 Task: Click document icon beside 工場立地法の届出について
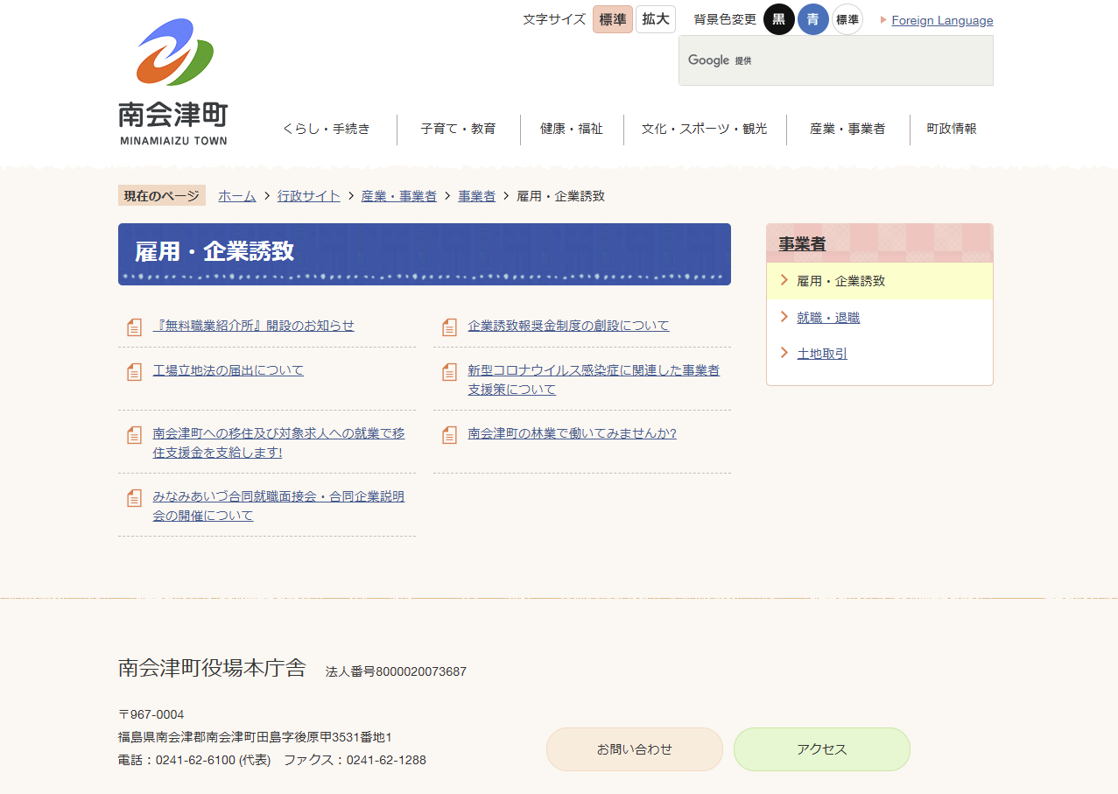(134, 372)
